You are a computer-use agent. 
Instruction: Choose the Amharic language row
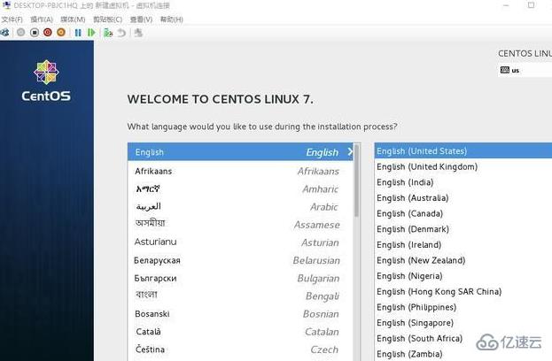pyautogui.click(x=240, y=189)
